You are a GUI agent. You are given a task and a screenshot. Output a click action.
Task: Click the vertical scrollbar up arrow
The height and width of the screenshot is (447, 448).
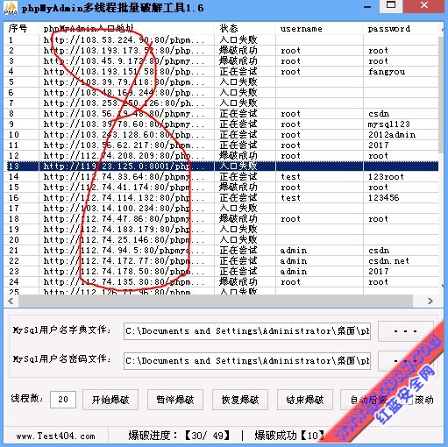tap(443, 29)
